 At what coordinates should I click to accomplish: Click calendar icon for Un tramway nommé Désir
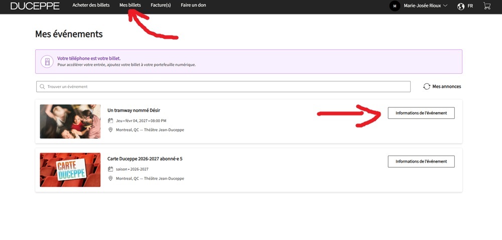tap(110, 121)
